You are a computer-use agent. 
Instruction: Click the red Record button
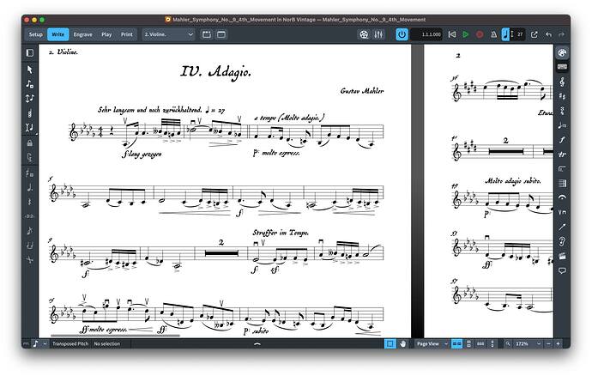coord(480,34)
